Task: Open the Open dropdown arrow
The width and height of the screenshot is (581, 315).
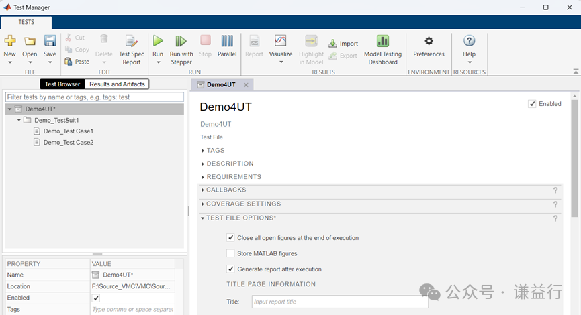Action: pyautogui.click(x=30, y=62)
